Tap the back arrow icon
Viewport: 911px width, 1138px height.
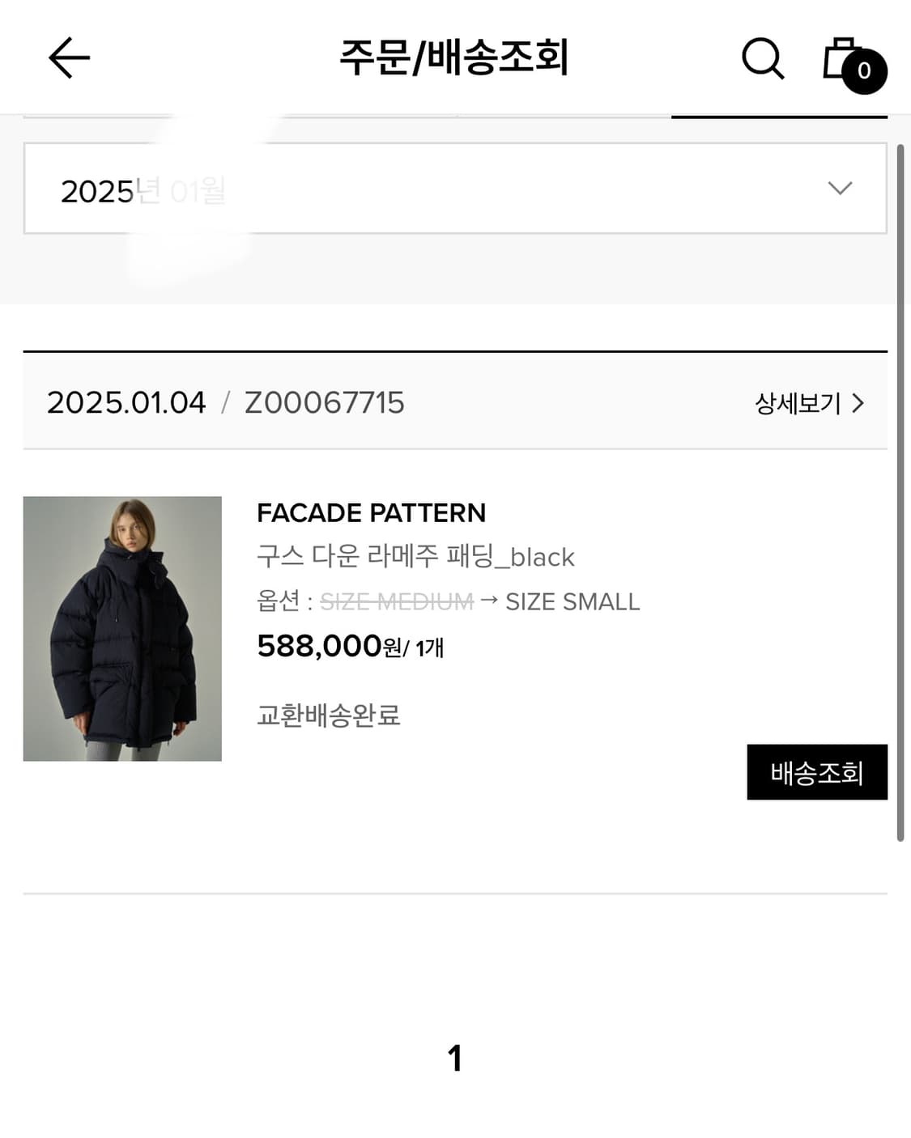[x=69, y=57]
